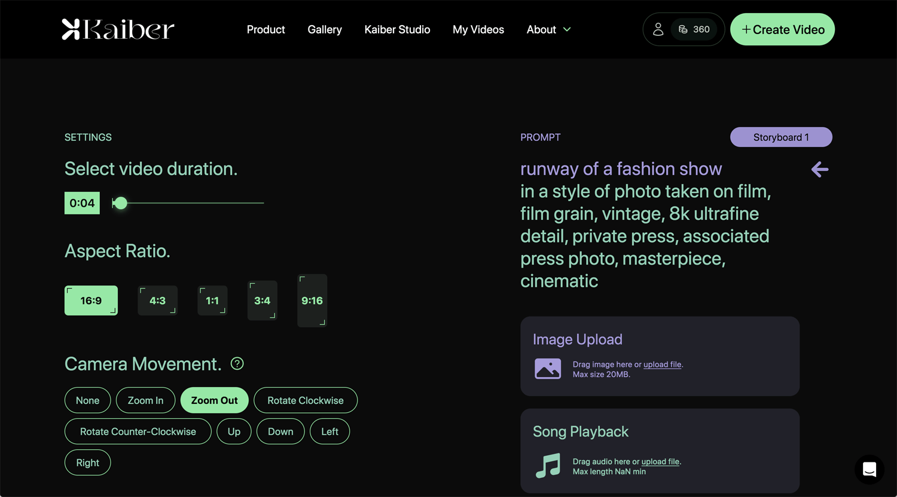Open the chat support widget
897x497 pixels.
point(869,470)
